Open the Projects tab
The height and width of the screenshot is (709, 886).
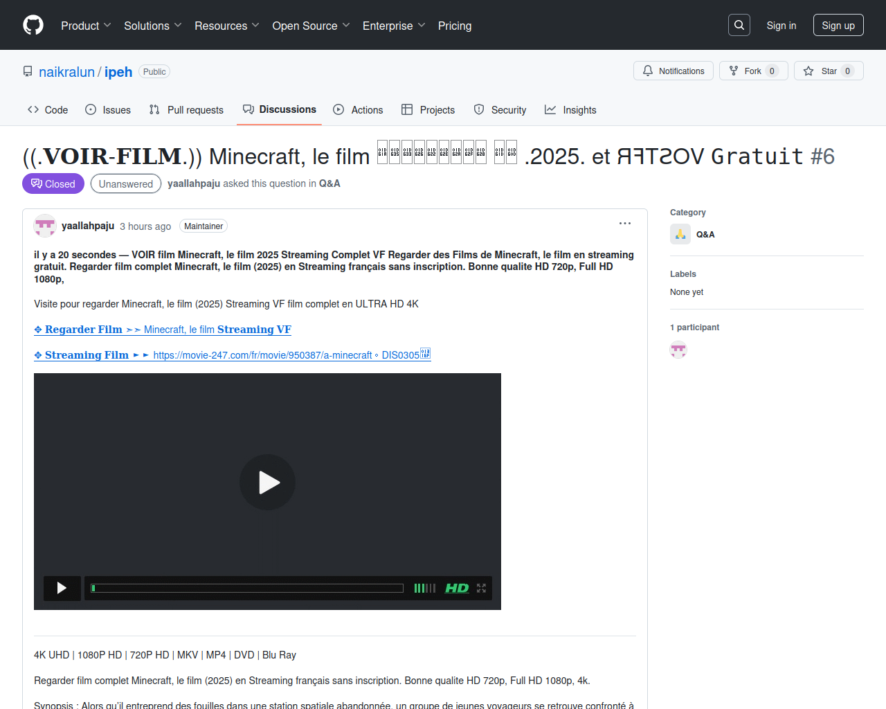(428, 110)
